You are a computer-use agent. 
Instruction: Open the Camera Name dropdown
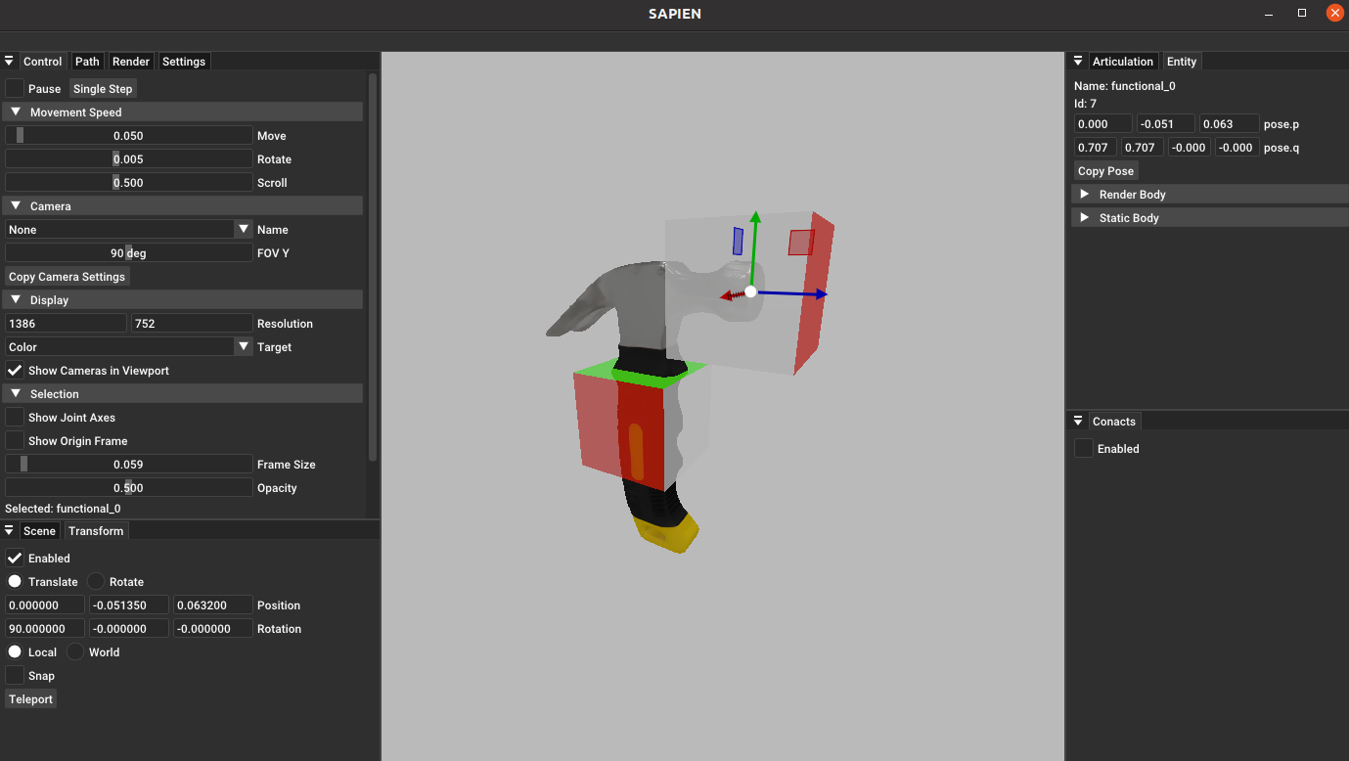coord(244,229)
